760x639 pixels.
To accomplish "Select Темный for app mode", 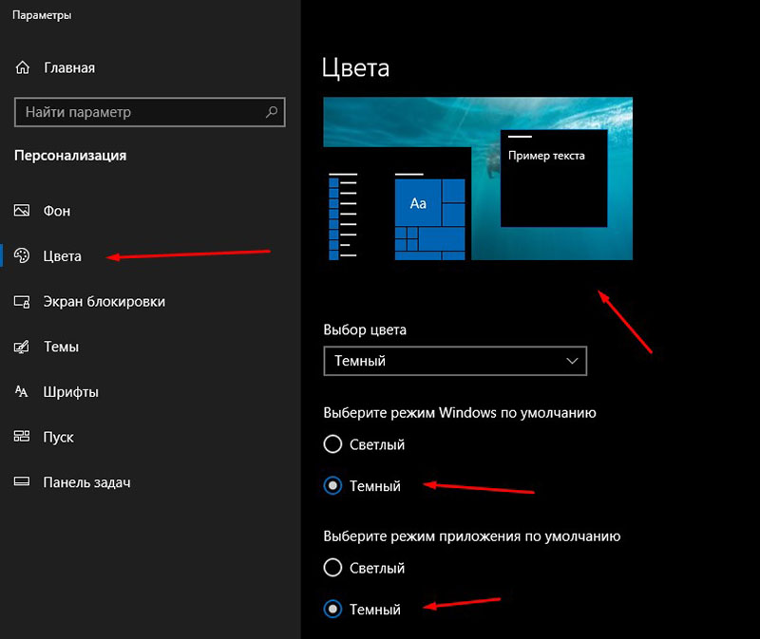I will tap(332, 609).
